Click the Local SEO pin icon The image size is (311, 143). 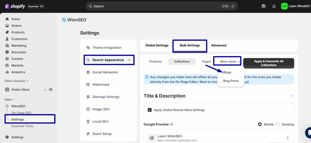click(x=88, y=121)
